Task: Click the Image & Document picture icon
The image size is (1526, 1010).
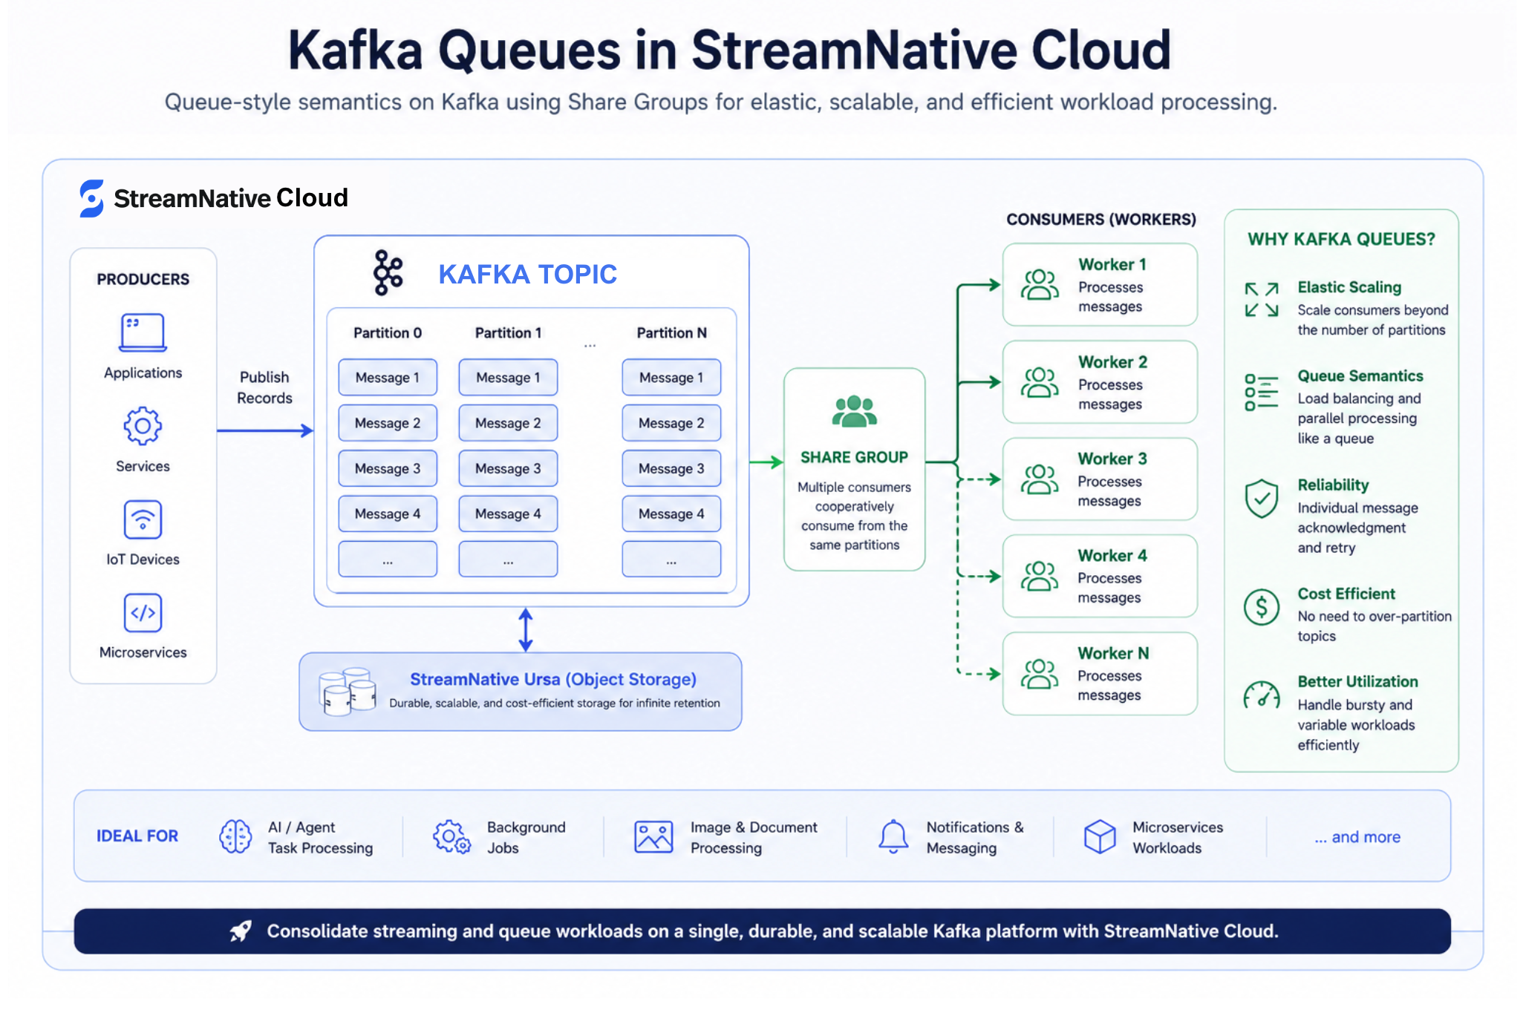Action: click(x=653, y=836)
